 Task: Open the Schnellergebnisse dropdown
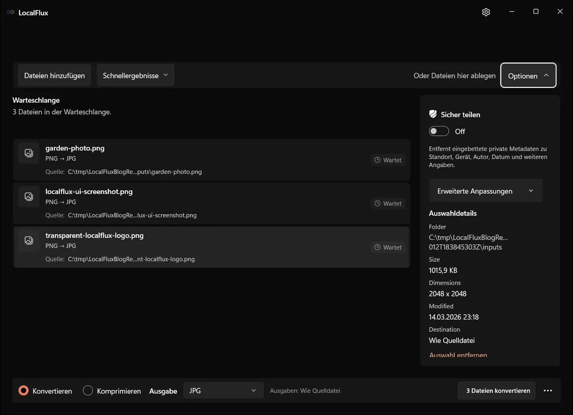point(136,75)
